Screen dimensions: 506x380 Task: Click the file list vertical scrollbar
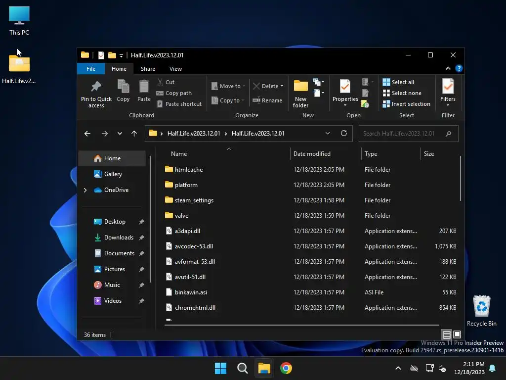(461, 178)
